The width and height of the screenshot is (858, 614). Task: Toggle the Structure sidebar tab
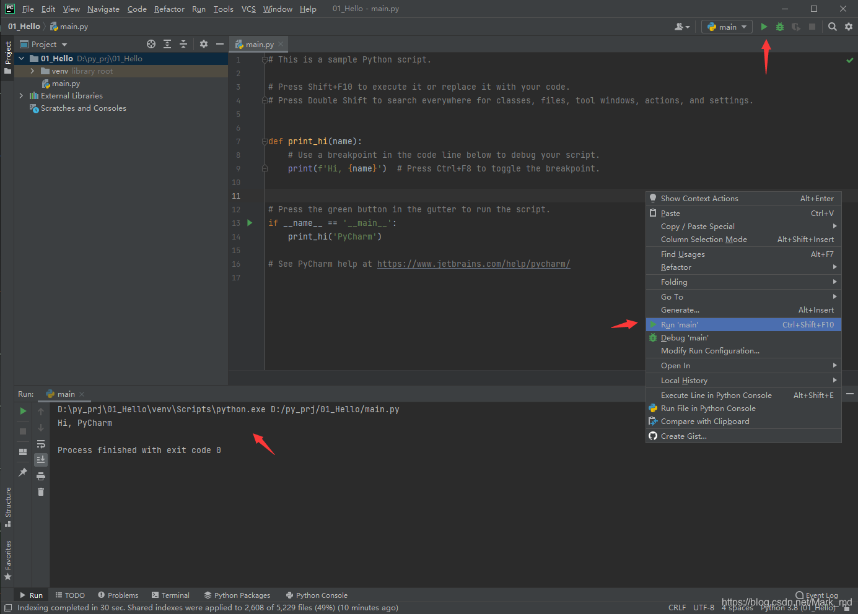click(7, 507)
